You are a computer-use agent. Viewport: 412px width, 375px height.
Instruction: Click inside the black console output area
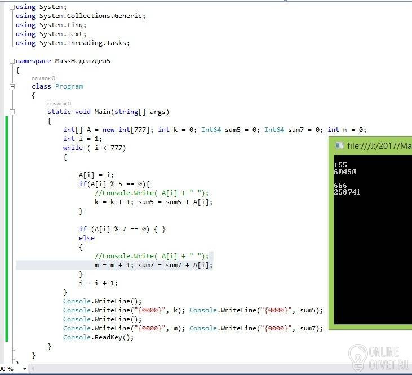click(x=372, y=254)
